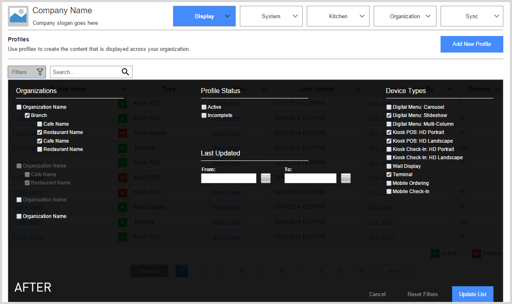Click the company logo image placeholder
Image resolution: width=512 pixels, height=304 pixels.
(x=18, y=16)
